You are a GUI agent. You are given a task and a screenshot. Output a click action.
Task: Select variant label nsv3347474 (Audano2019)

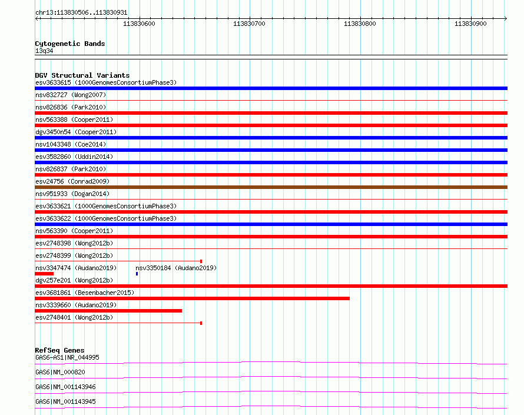coord(76,268)
